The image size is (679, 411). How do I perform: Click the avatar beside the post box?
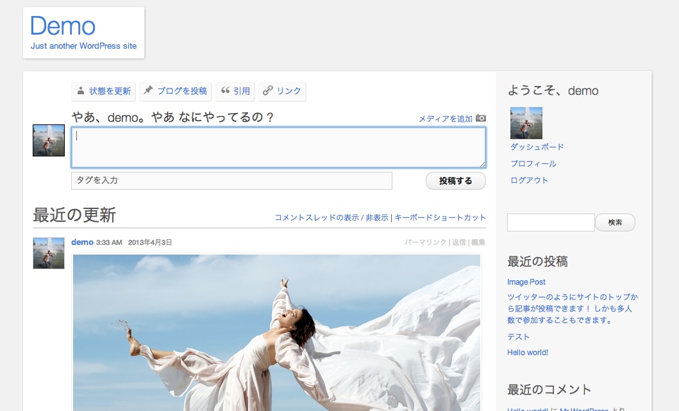tap(49, 140)
